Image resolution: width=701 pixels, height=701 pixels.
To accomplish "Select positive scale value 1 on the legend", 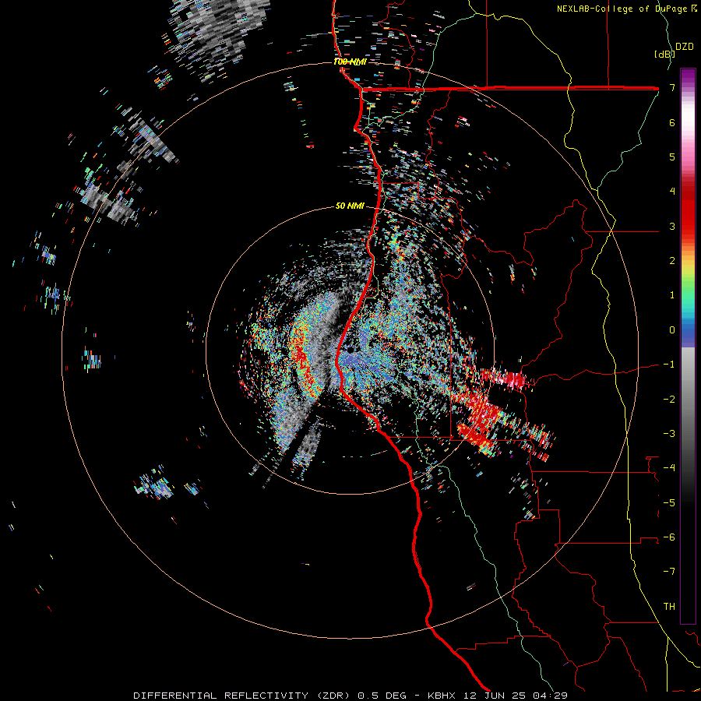I will (x=672, y=295).
